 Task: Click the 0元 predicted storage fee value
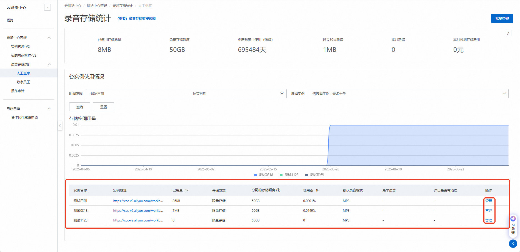click(x=459, y=50)
